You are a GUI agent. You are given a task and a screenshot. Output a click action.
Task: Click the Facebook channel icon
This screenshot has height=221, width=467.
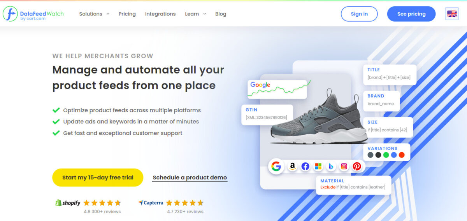305,166
